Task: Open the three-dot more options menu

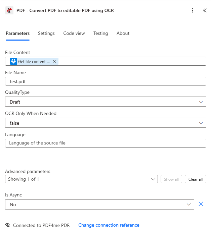Action: [x=193, y=10]
